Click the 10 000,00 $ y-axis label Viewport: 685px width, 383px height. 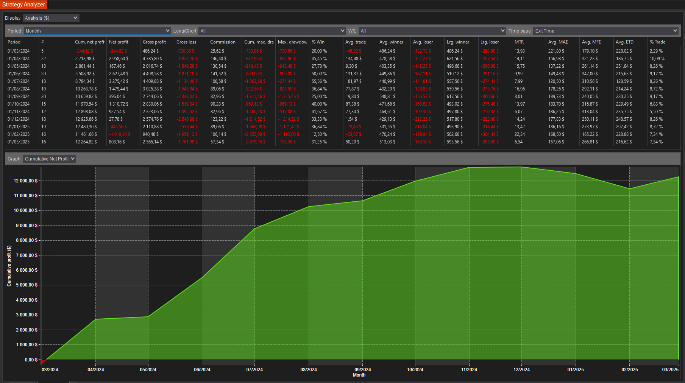click(x=26, y=210)
